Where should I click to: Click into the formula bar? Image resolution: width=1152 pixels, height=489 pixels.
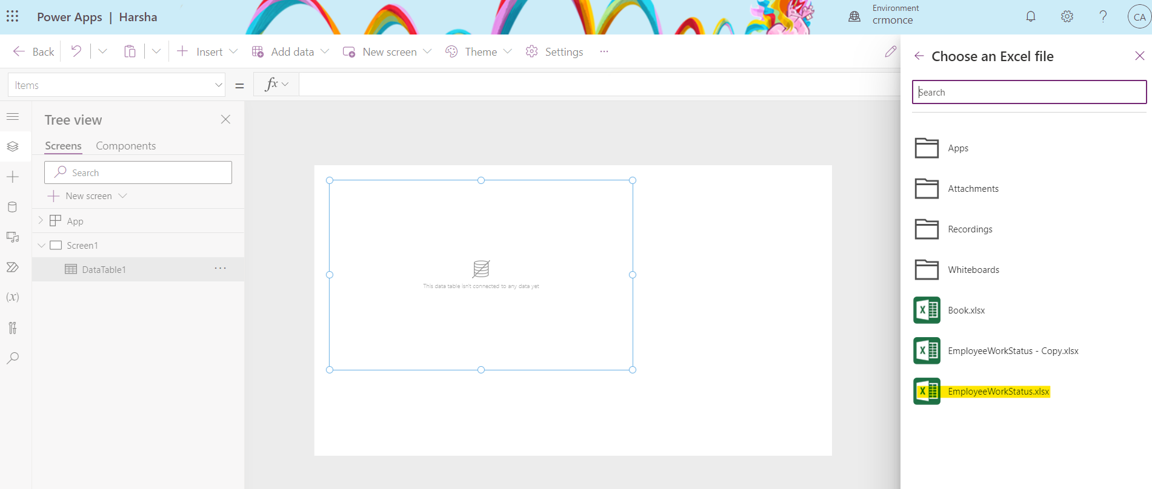pos(599,84)
